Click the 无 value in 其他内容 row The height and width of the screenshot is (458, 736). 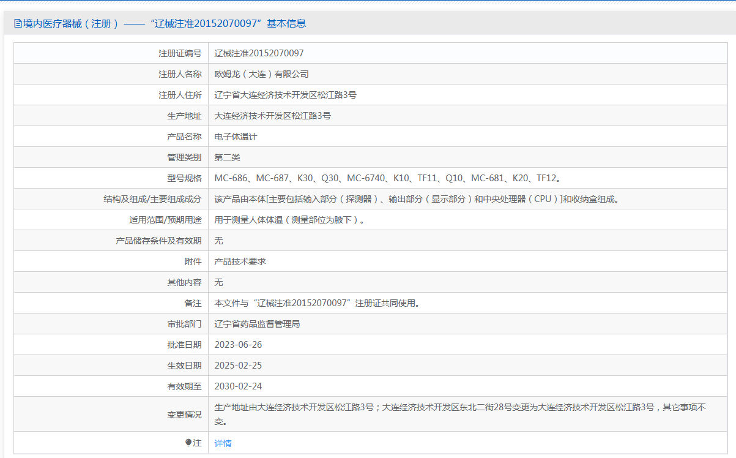pyautogui.click(x=219, y=282)
